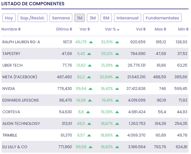The height and width of the screenshot is (154, 191).
Task: Select the Semana period tab
Action: tap(61, 18)
